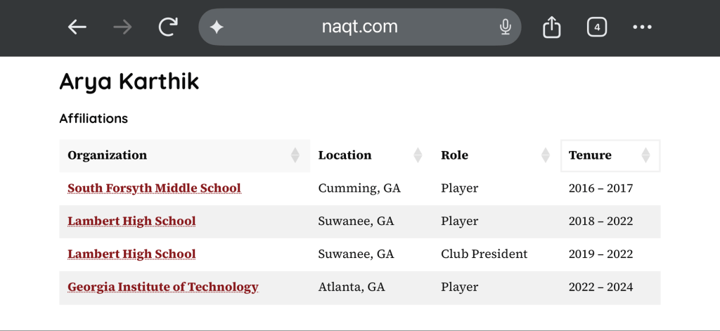
Task: Tap the browser back arrow
Action: [77, 27]
